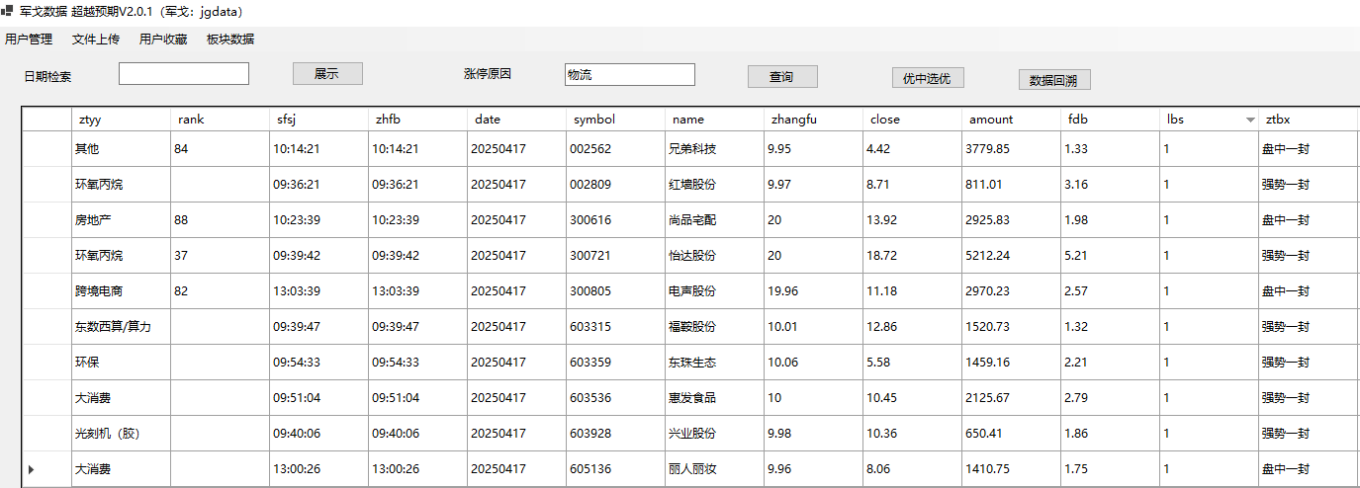
Task: Select the 跨境电商 ztyy cell
Action: pos(121,291)
